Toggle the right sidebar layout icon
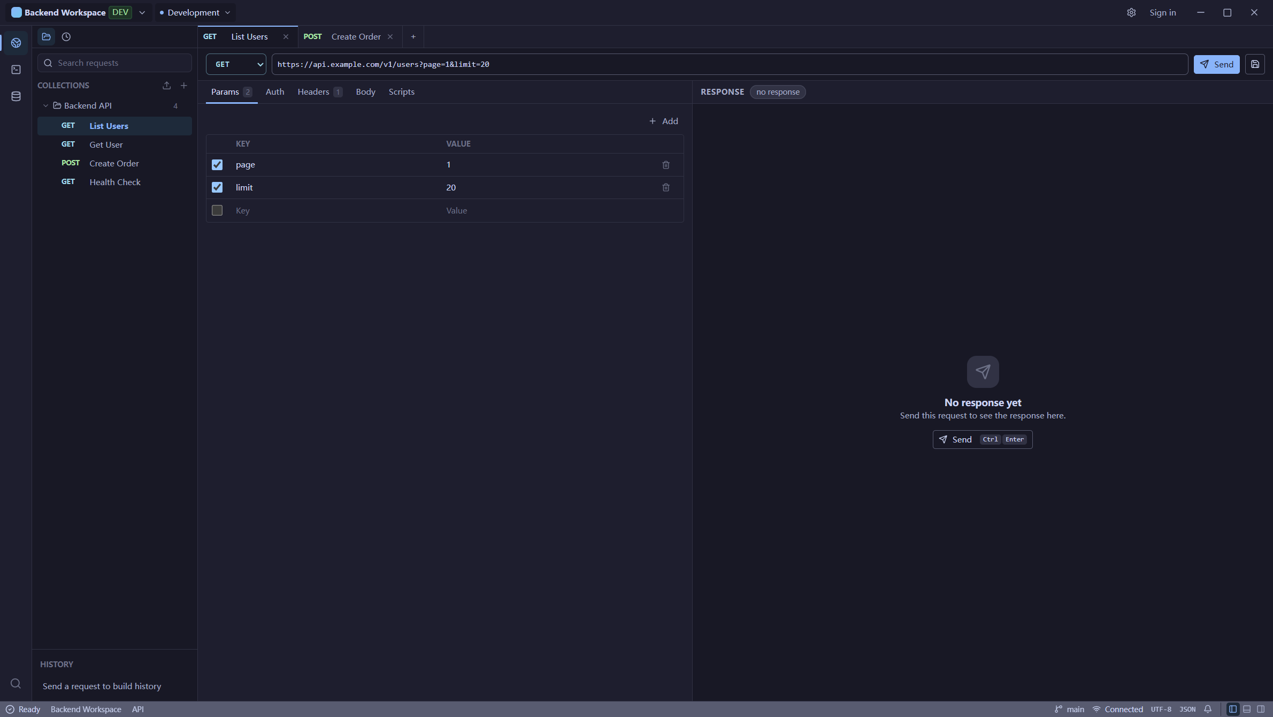The height and width of the screenshot is (717, 1273). [1261, 710]
